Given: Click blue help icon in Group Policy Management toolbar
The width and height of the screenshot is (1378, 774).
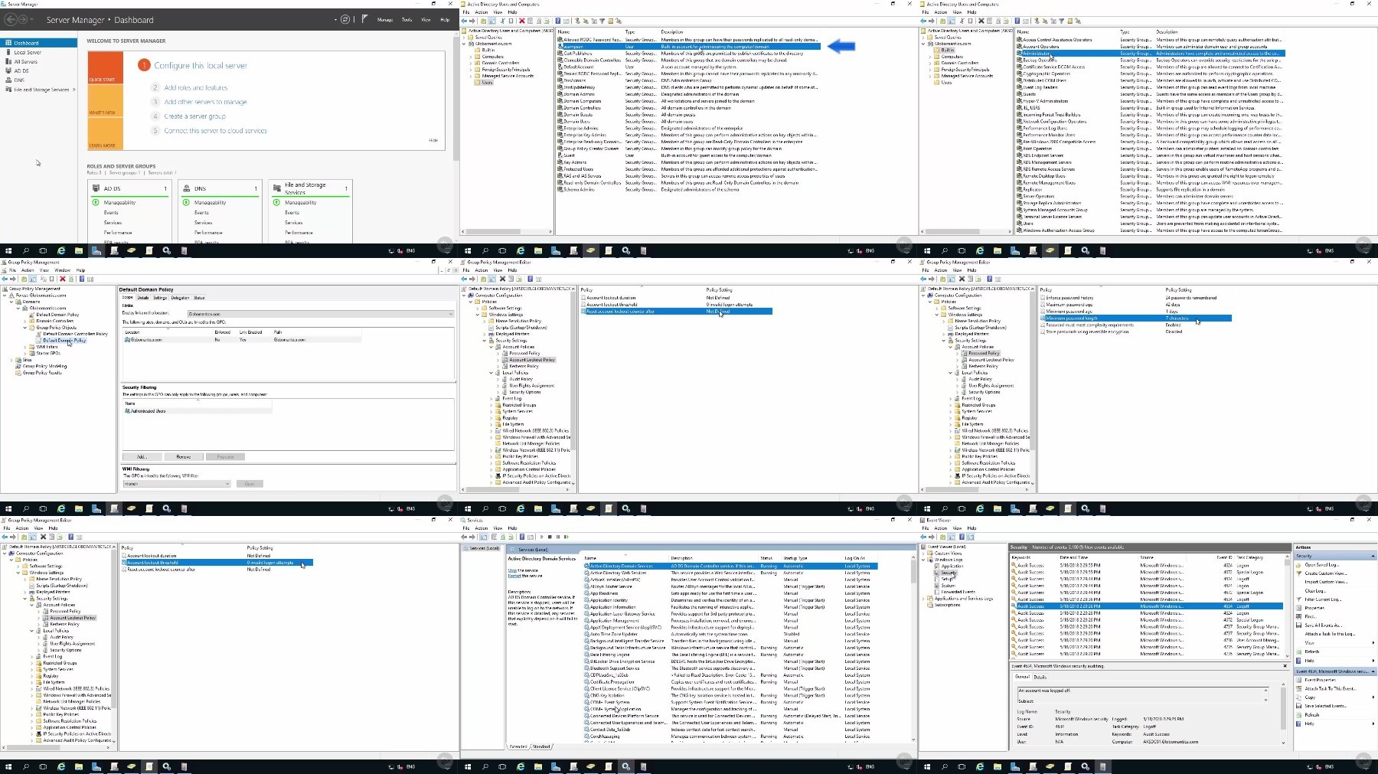Looking at the screenshot, I should tap(81, 279).
